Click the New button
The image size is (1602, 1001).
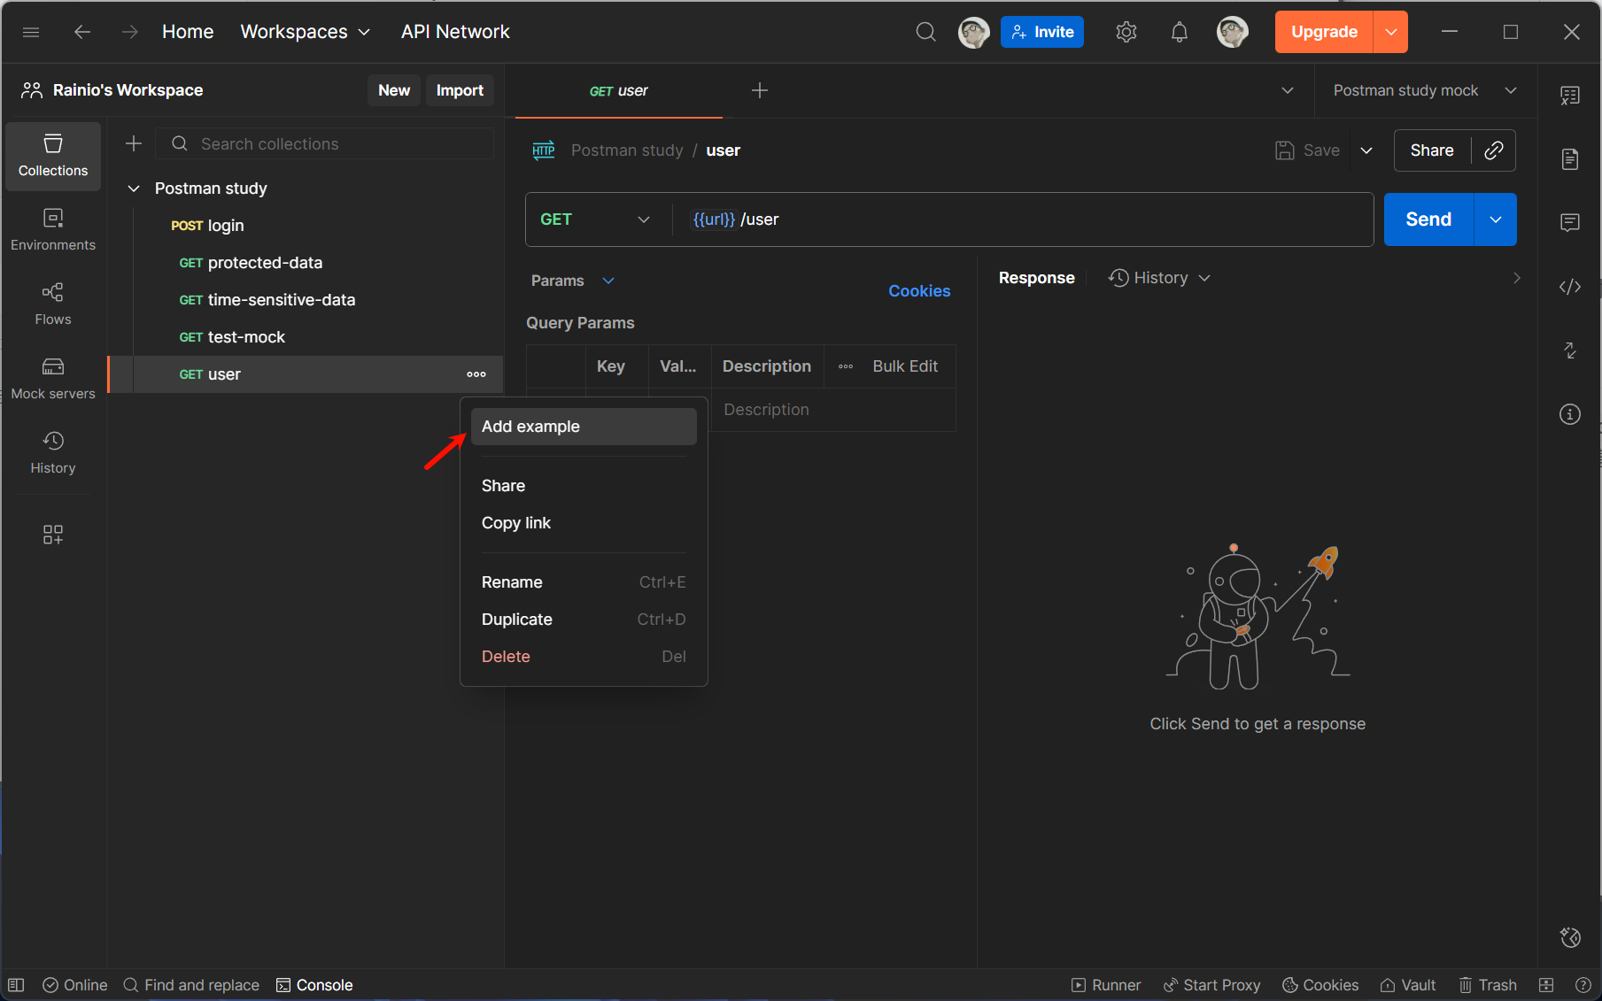pyautogui.click(x=394, y=90)
